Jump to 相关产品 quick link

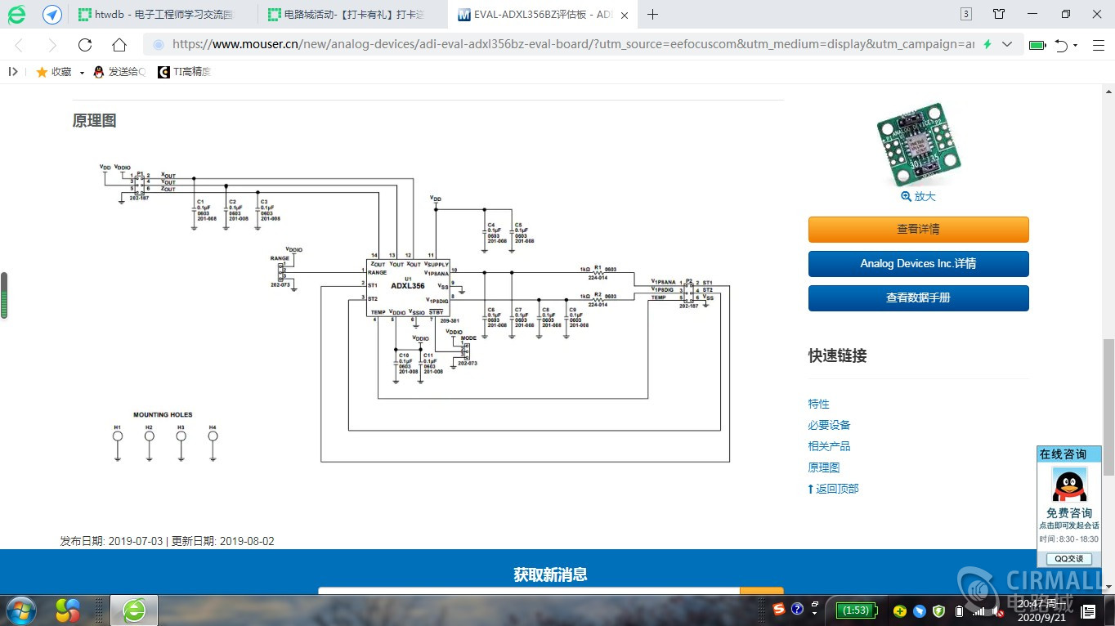[x=829, y=446]
